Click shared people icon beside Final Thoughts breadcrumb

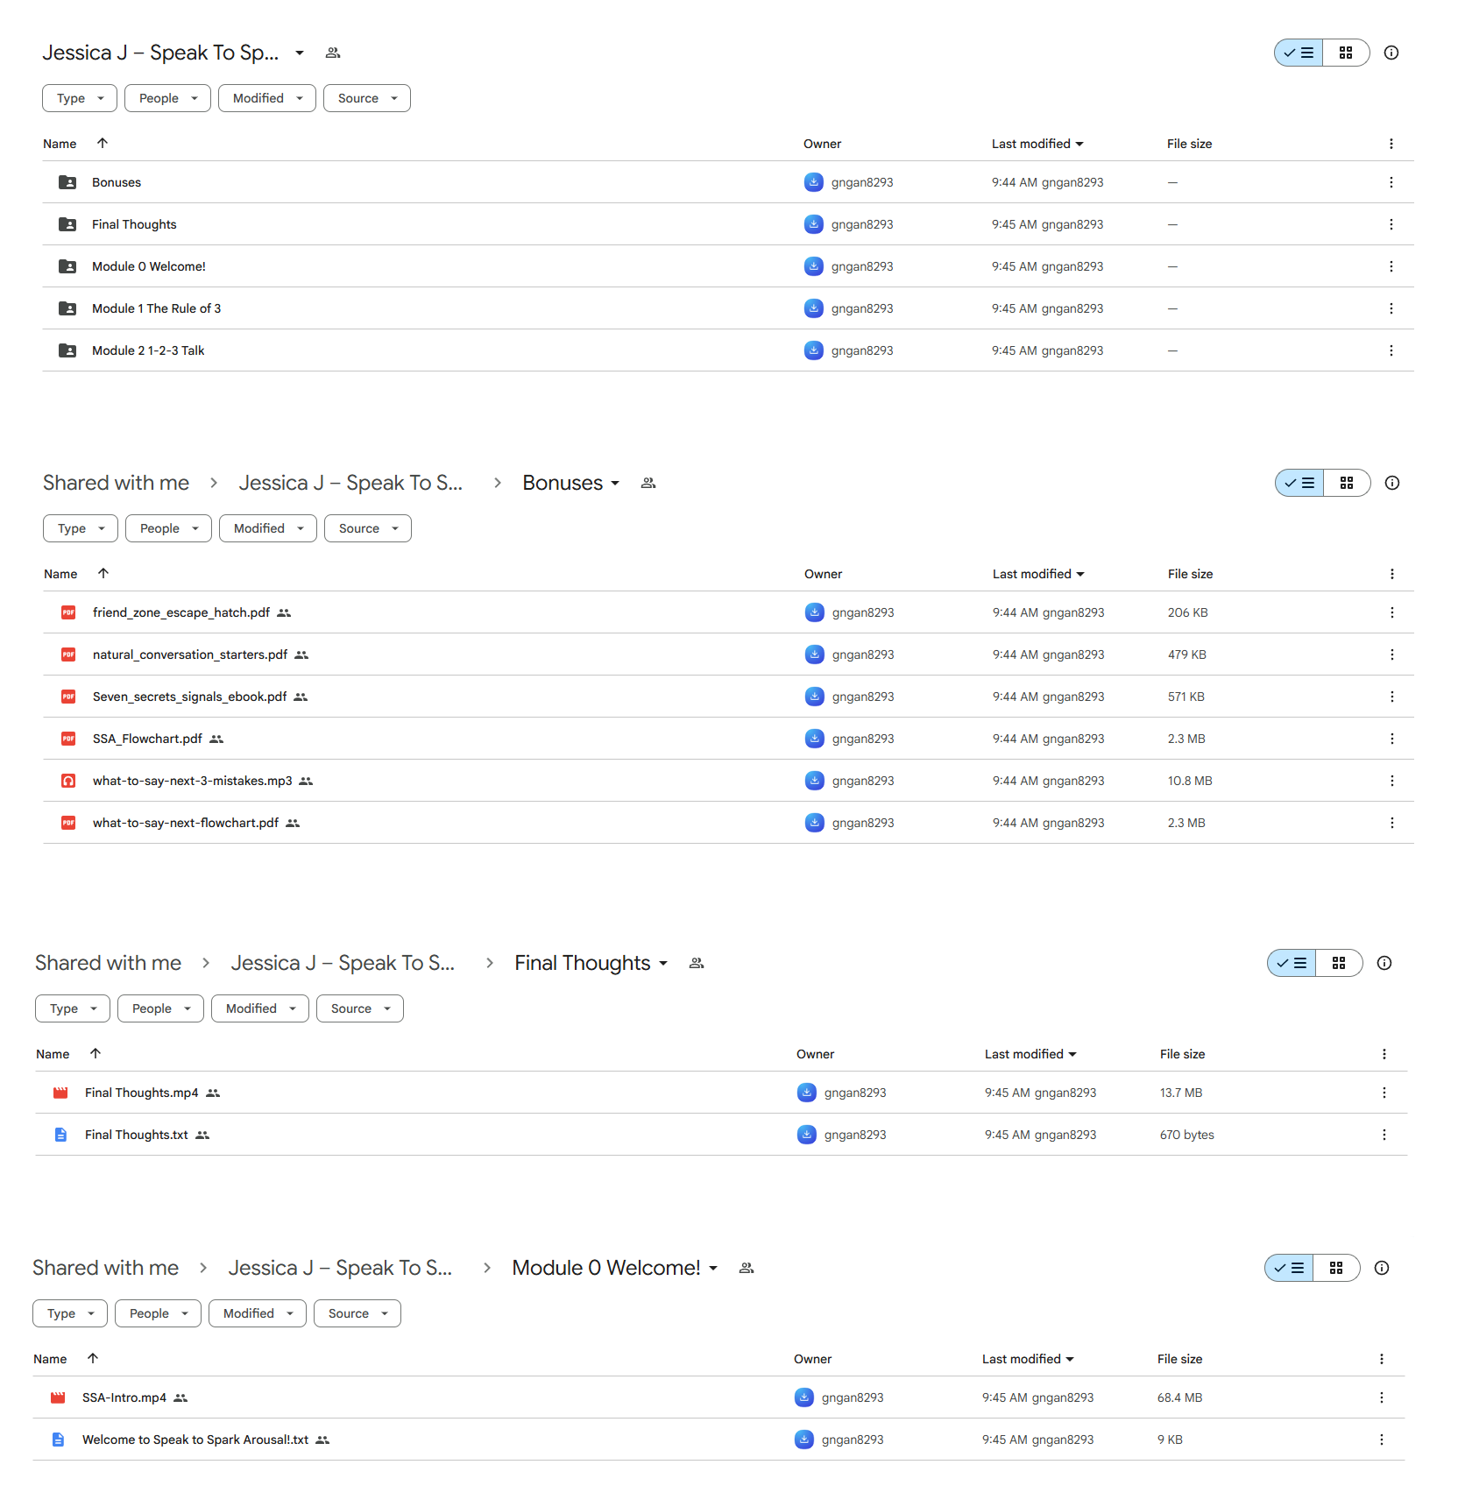697,963
